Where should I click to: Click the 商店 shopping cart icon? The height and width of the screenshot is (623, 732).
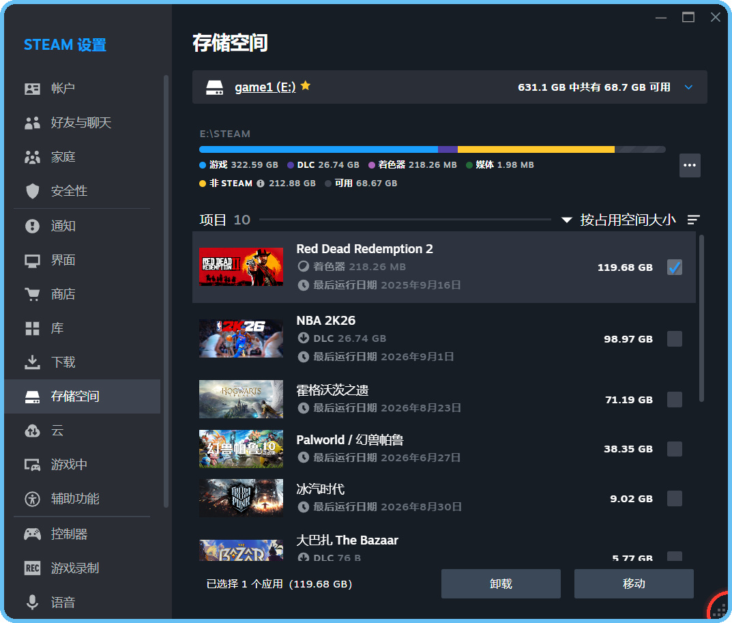point(32,294)
